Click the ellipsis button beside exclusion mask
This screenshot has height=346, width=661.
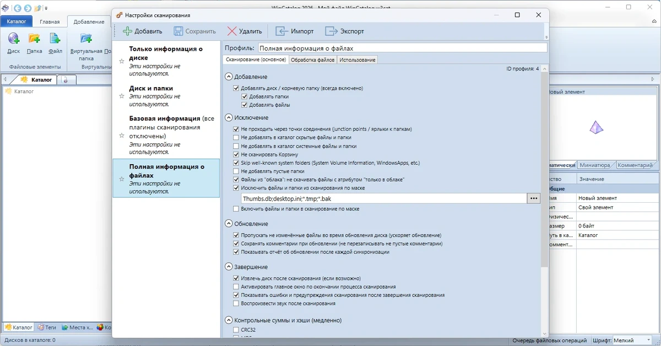pos(533,198)
